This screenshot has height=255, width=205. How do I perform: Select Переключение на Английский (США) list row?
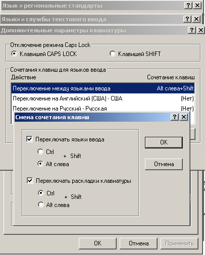[x=103, y=98]
